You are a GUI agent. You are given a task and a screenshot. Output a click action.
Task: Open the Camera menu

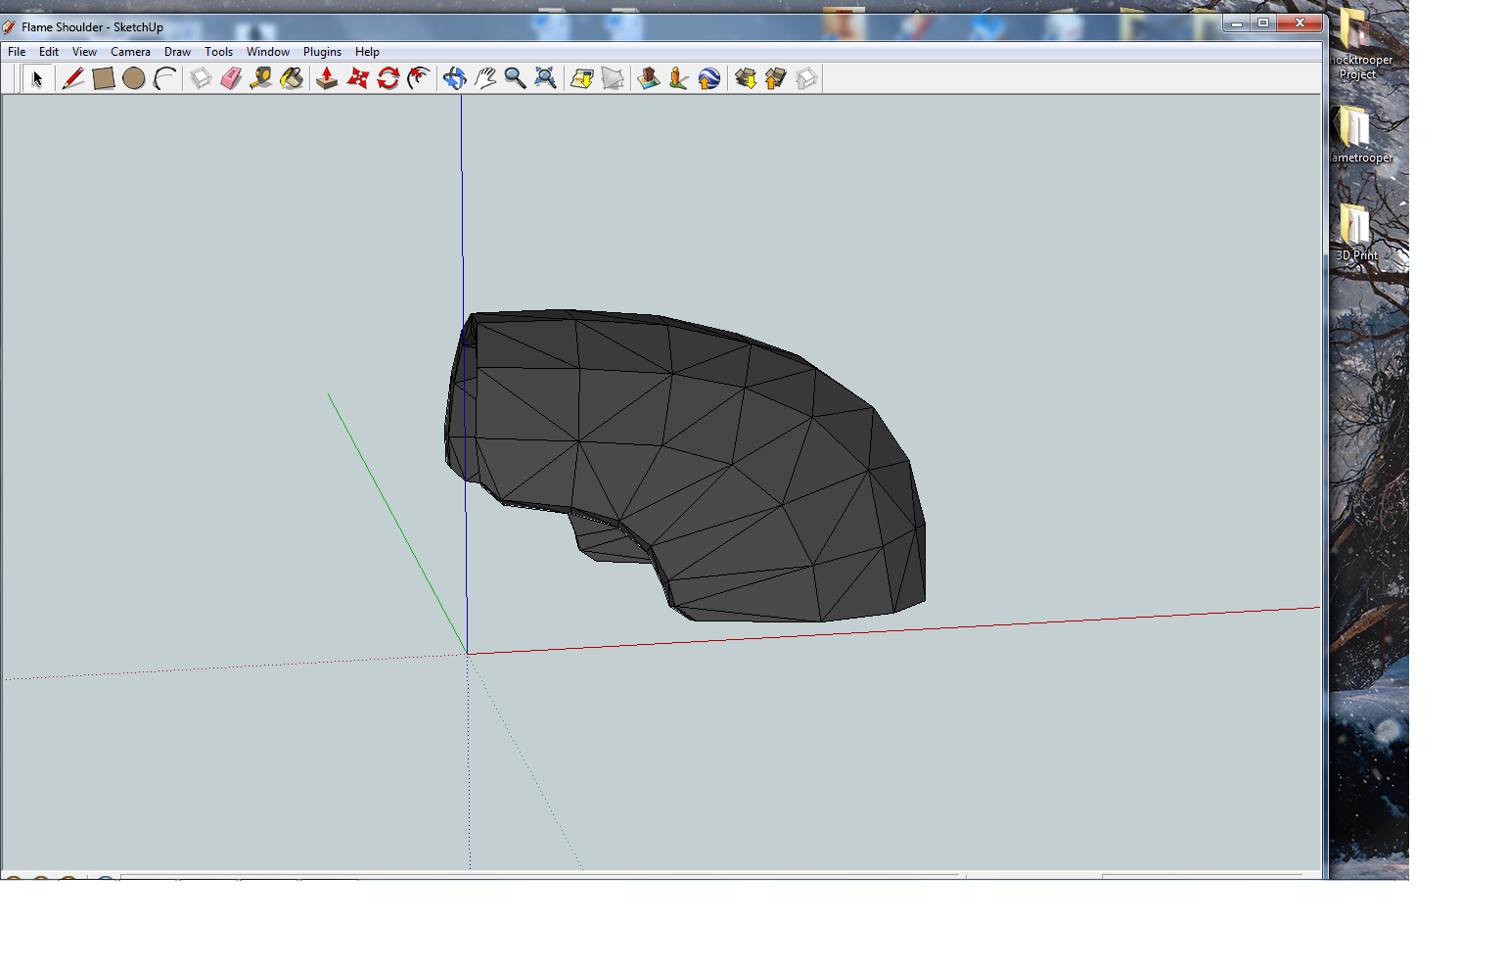pos(130,52)
